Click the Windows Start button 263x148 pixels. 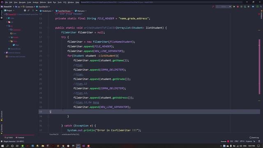pos(2,146)
